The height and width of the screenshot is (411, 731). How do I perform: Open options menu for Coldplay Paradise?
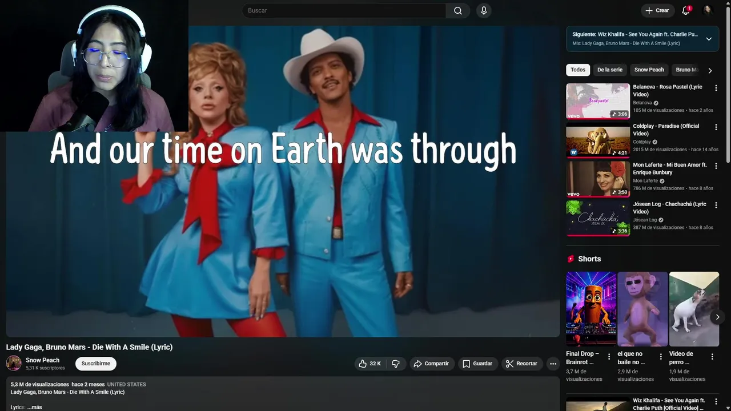[x=716, y=127]
